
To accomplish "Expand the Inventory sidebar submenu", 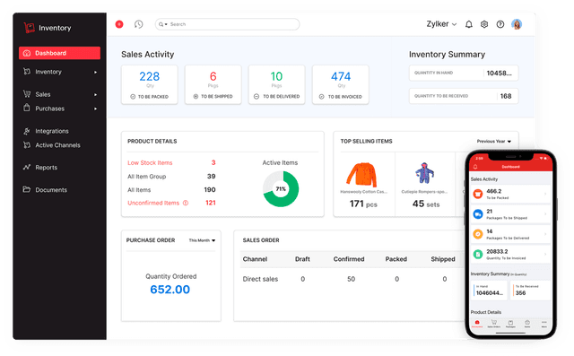I will [x=60, y=72].
